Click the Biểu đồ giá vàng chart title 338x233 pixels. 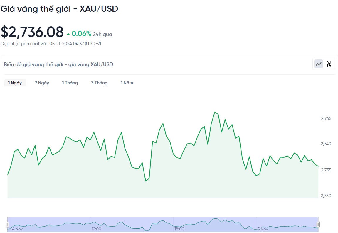pyautogui.click(x=58, y=64)
